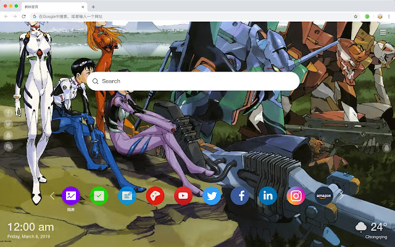Select the new tab page tab

(x=54, y=7)
